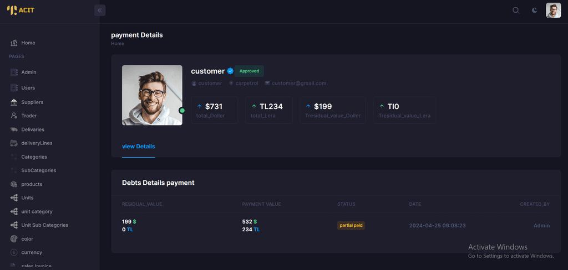Click the ACIT logo
568x270 pixels.
21,10
